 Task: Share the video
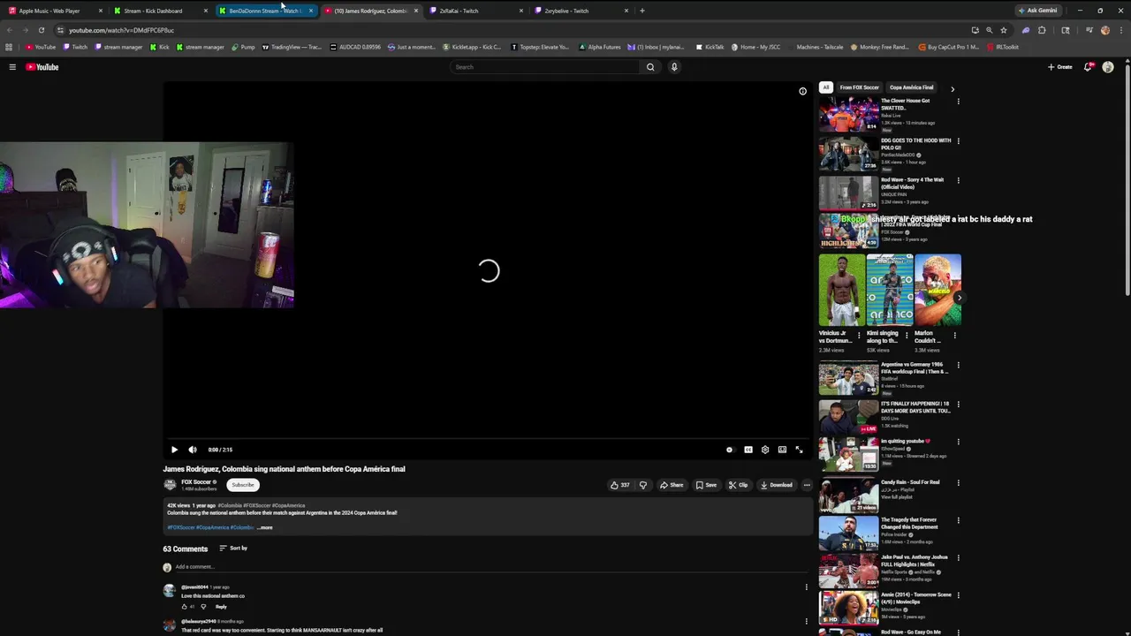[672, 485]
